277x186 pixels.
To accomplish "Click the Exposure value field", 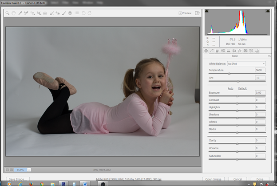I will [x=260, y=92].
